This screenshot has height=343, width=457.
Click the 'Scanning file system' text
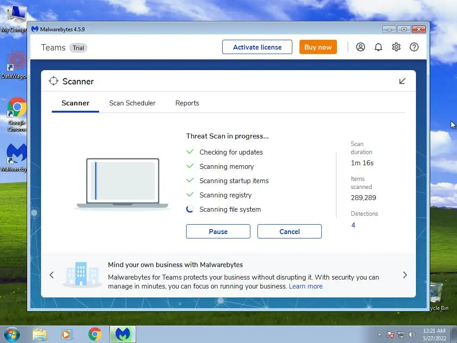230,209
